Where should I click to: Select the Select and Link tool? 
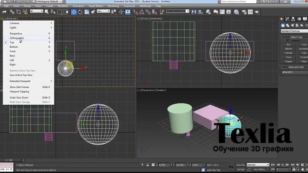[12, 12]
